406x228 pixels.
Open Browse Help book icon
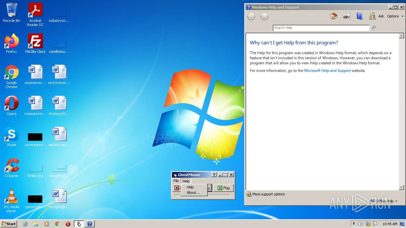360,16
